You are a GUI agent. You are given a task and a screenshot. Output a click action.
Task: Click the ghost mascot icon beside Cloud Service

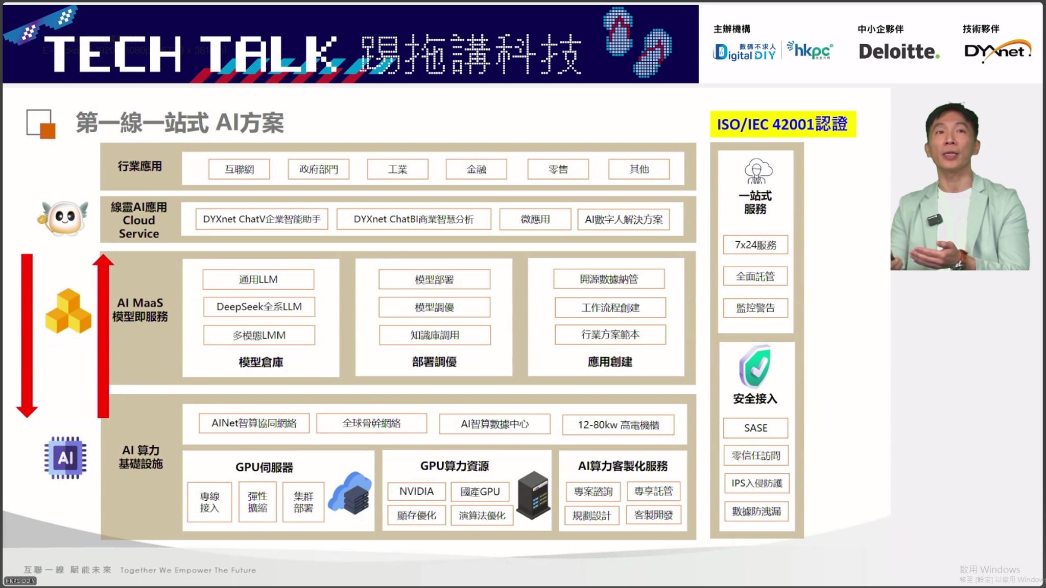point(63,218)
